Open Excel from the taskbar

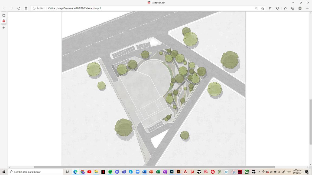coord(158,172)
